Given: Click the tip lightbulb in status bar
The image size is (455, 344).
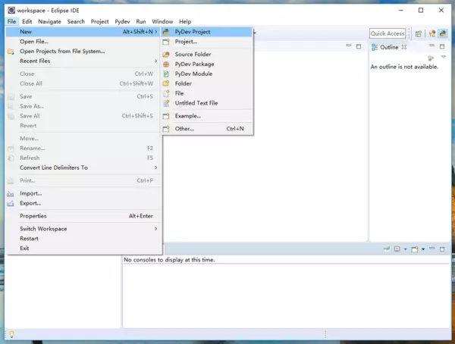Looking at the screenshot, I should (x=11, y=334).
